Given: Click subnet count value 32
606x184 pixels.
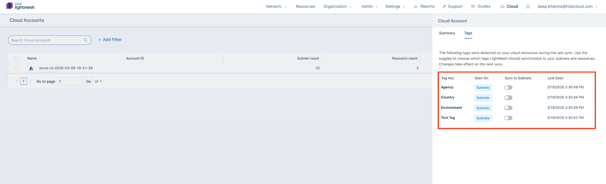Looking at the screenshot, I should point(317,68).
